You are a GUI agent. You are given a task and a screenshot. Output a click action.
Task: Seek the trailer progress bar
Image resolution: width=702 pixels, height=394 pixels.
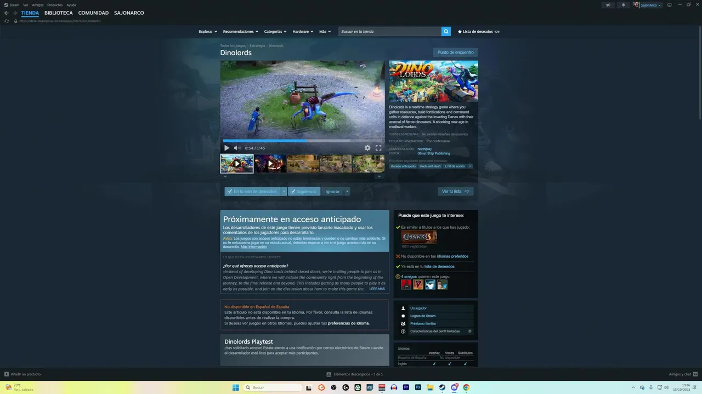(303, 141)
